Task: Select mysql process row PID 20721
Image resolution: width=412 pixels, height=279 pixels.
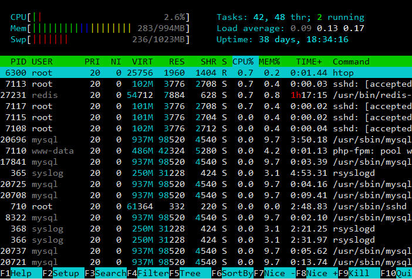Action: pos(206,263)
